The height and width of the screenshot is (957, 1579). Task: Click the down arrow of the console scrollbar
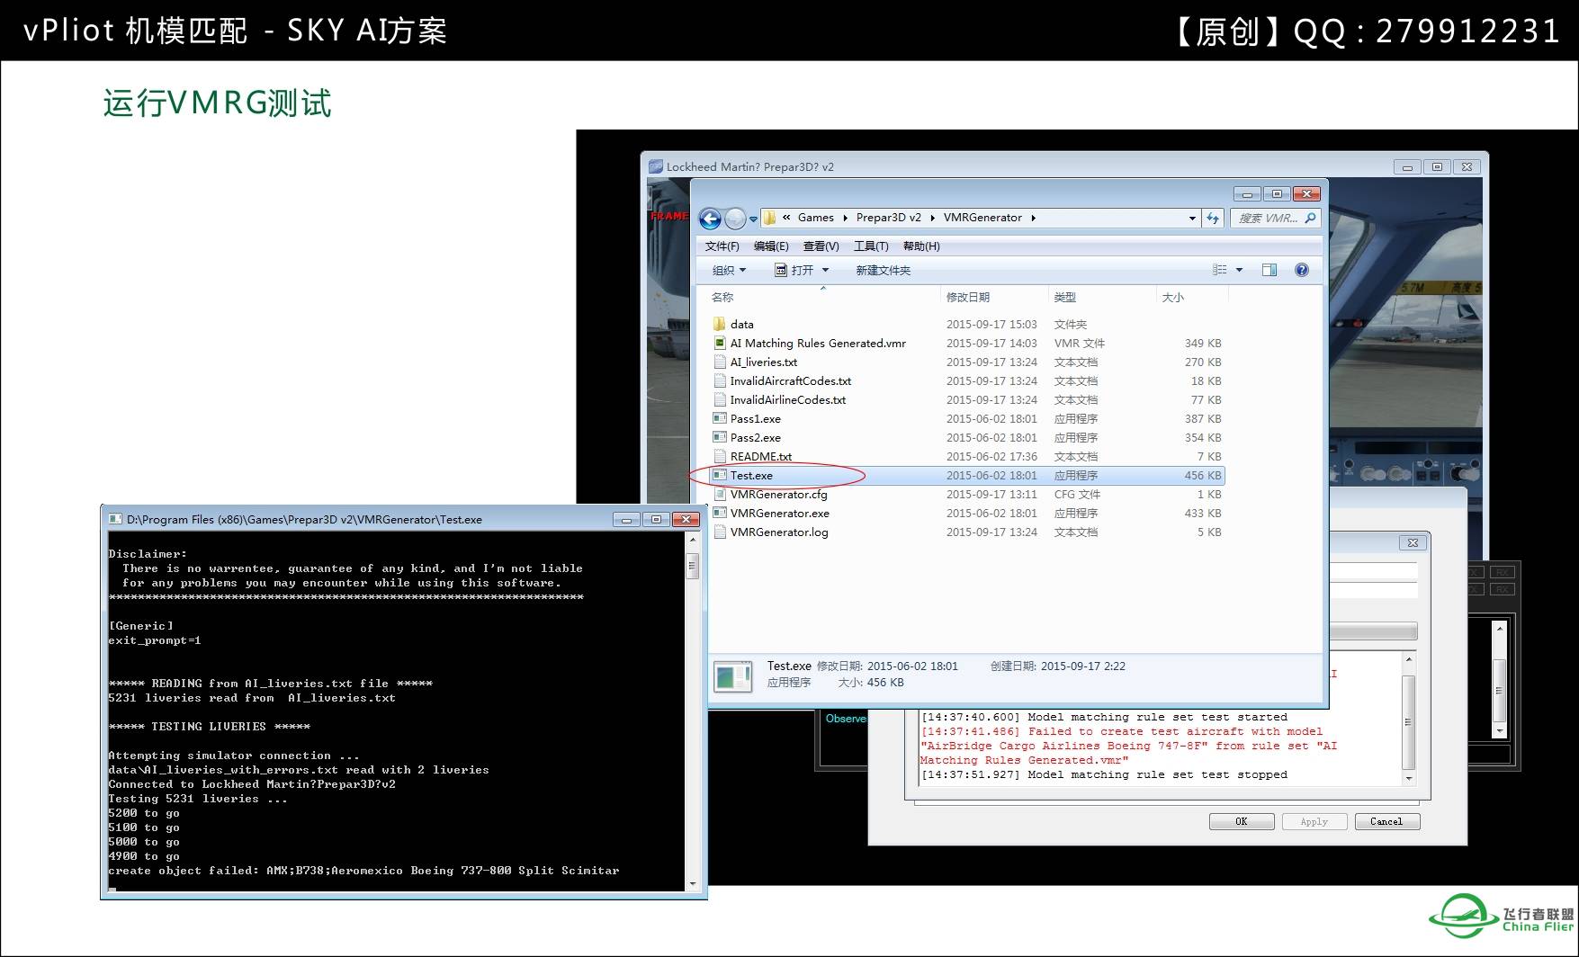click(693, 884)
